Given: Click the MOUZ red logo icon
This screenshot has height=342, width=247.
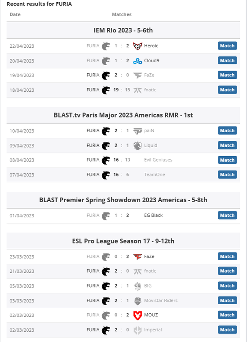Looking at the screenshot, I should click(137, 315).
